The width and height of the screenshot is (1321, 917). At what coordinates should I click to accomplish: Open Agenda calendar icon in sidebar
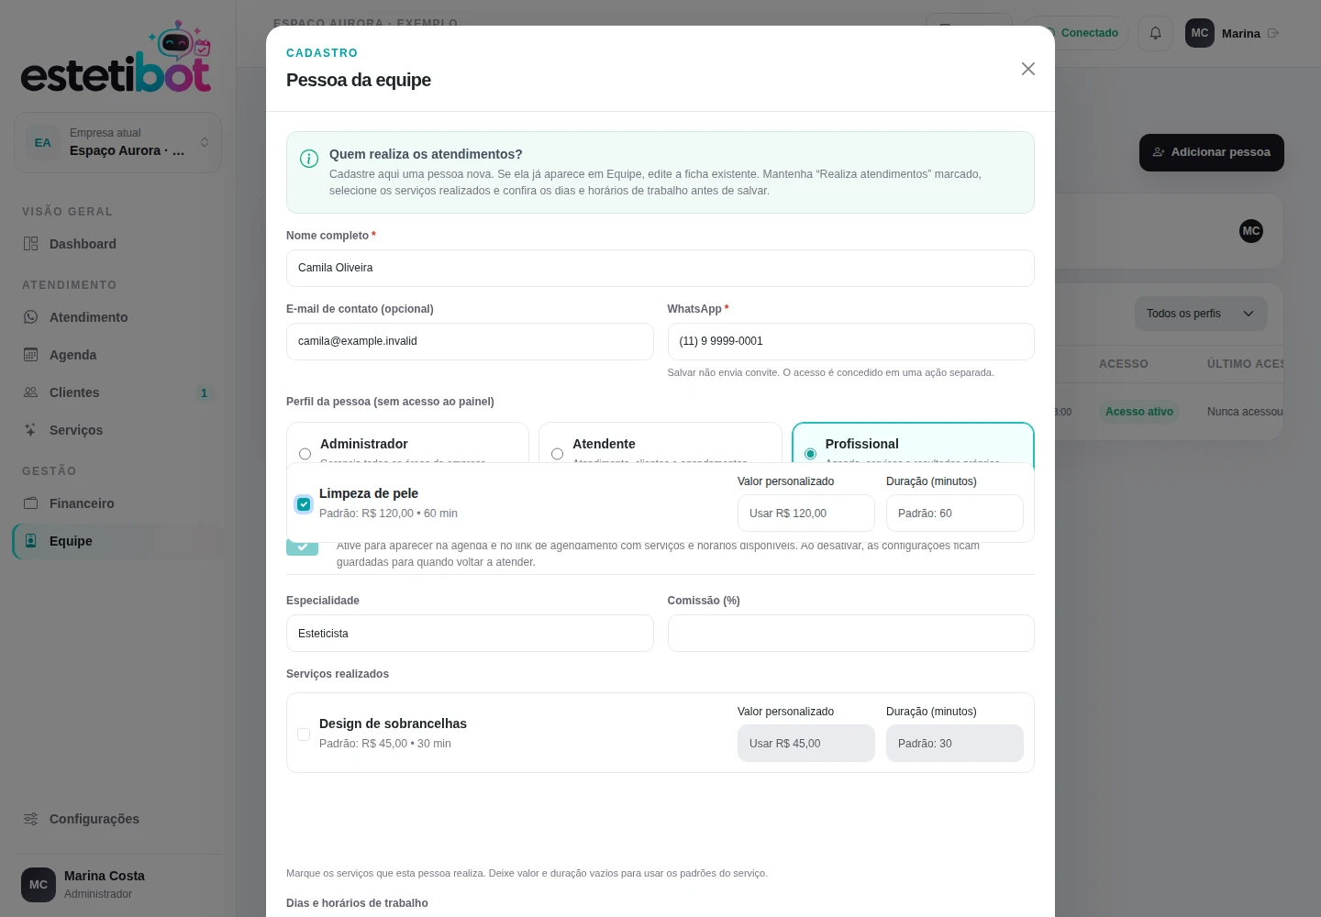(x=31, y=355)
